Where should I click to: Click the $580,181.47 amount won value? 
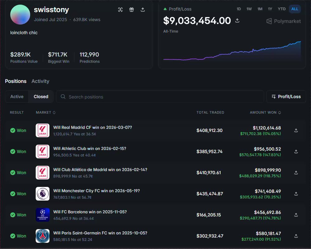[268, 233]
